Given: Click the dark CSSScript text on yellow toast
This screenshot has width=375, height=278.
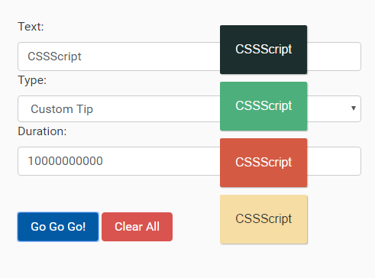Looking at the screenshot, I should [x=263, y=219].
